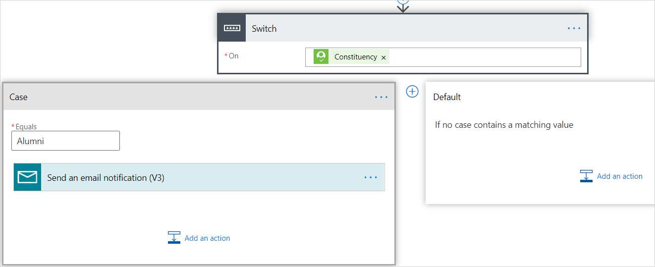Select the Case branch header title
The width and height of the screenshot is (655, 267).
18,97
